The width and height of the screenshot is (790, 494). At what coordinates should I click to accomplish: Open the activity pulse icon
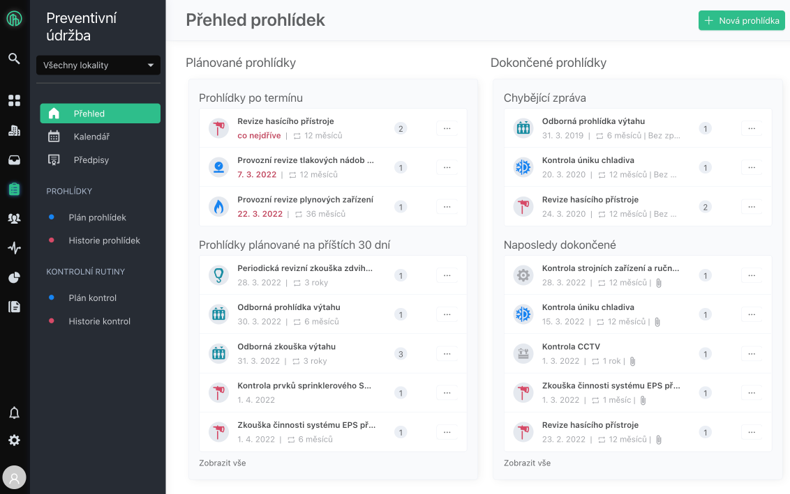click(14, 247)
